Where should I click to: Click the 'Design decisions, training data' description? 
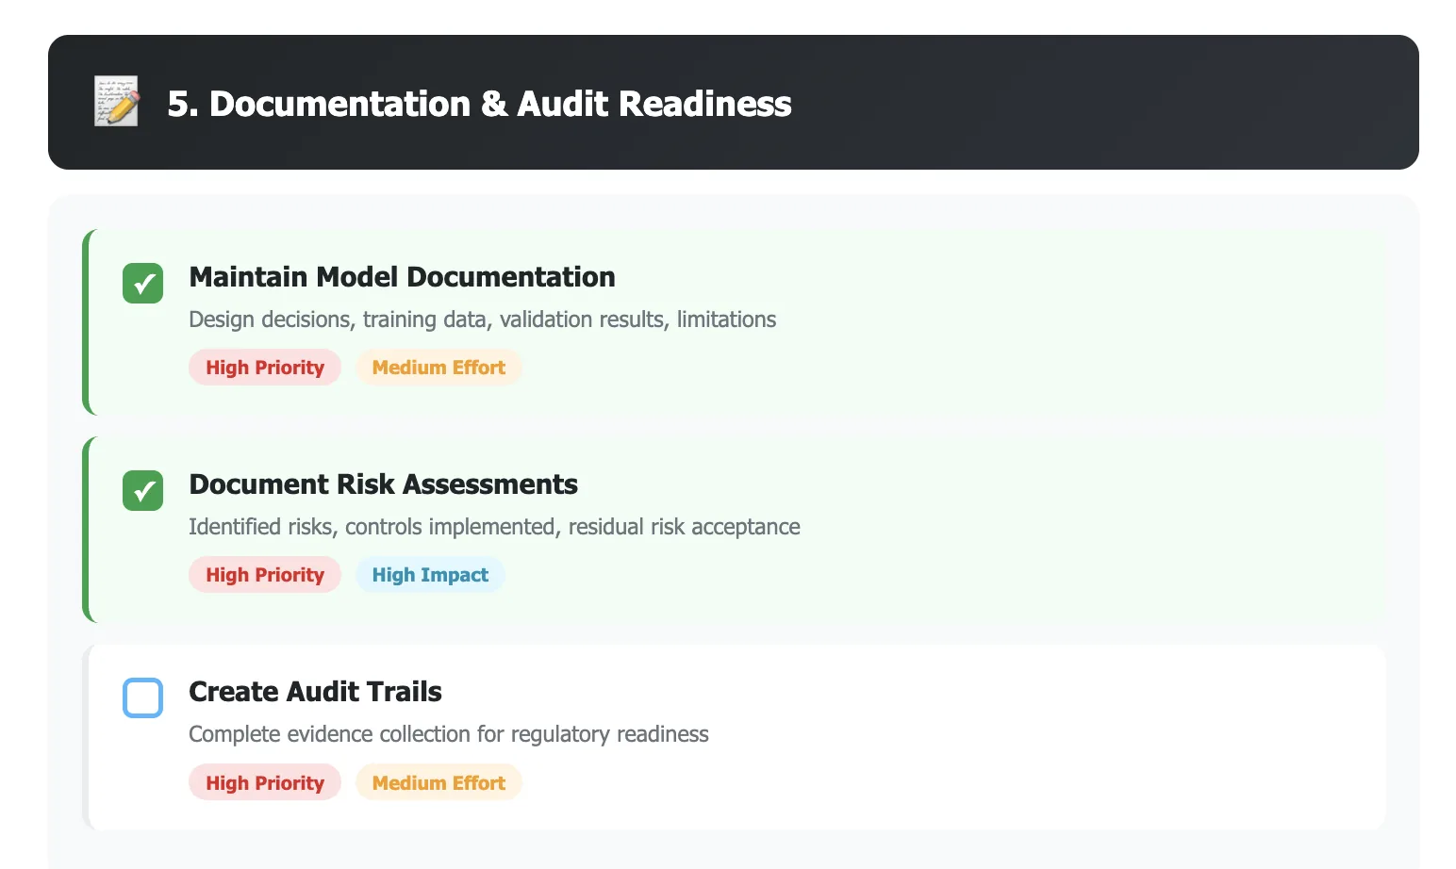click(x=482, y=320)
